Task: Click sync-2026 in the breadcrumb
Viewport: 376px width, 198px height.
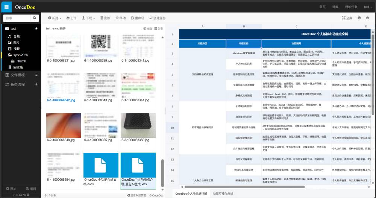Action: coord(59,29)
